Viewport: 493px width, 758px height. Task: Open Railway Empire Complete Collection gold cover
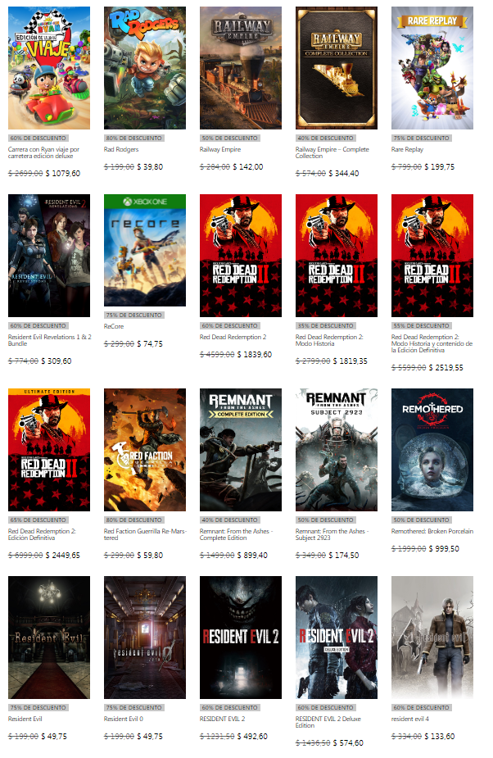pyautogui.click(x=337, y=68)
